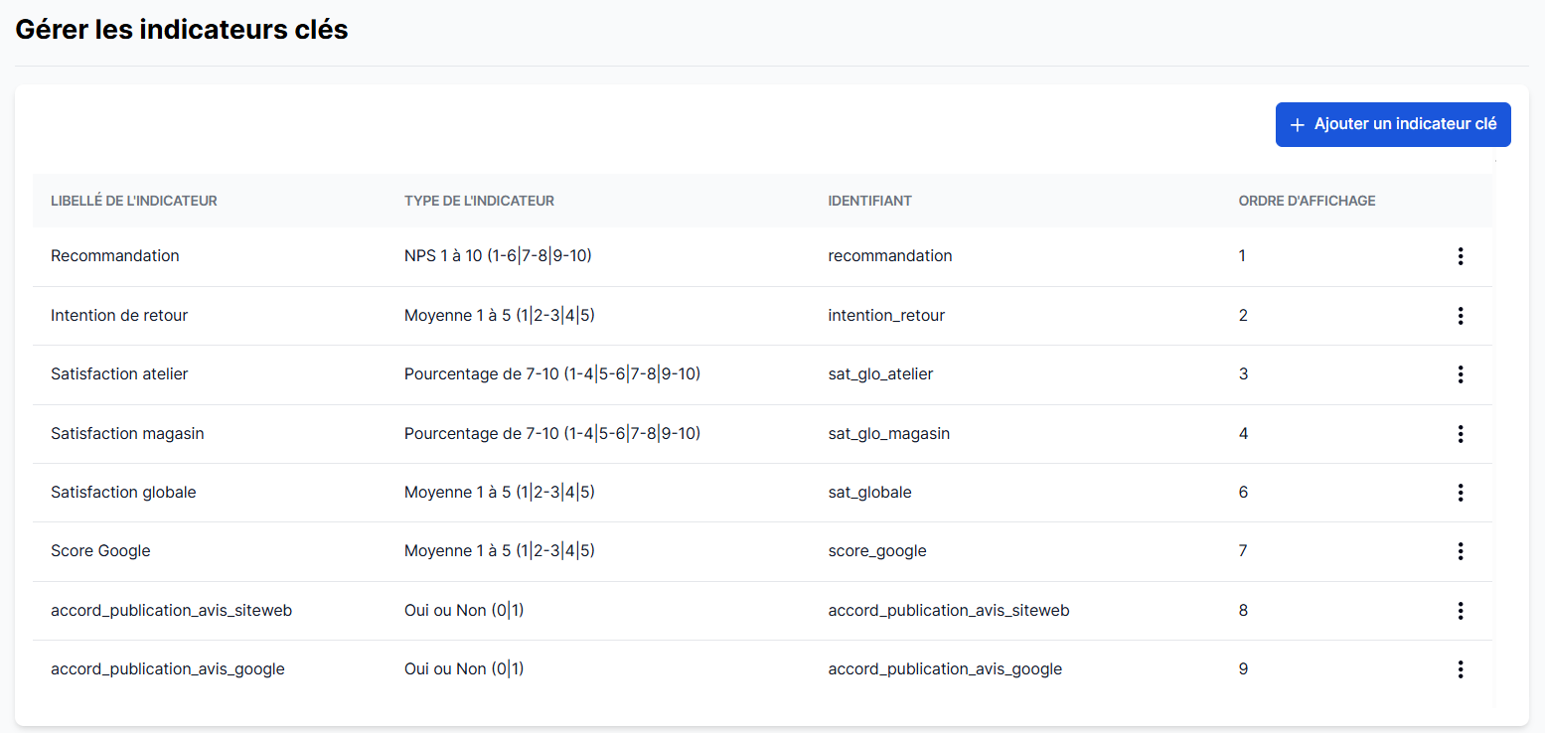Click the Ordre d'affichage column header
1545x733 pixels.
1307,201
